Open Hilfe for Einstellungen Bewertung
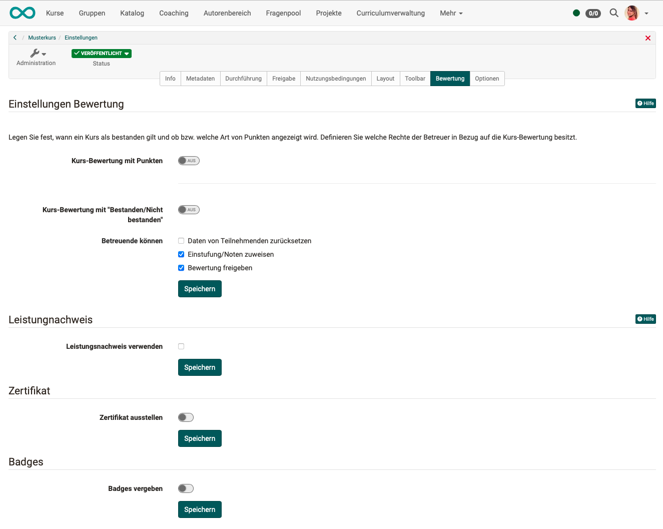Image resolution: width=663 pixels, height=529 pixels. 645,103
